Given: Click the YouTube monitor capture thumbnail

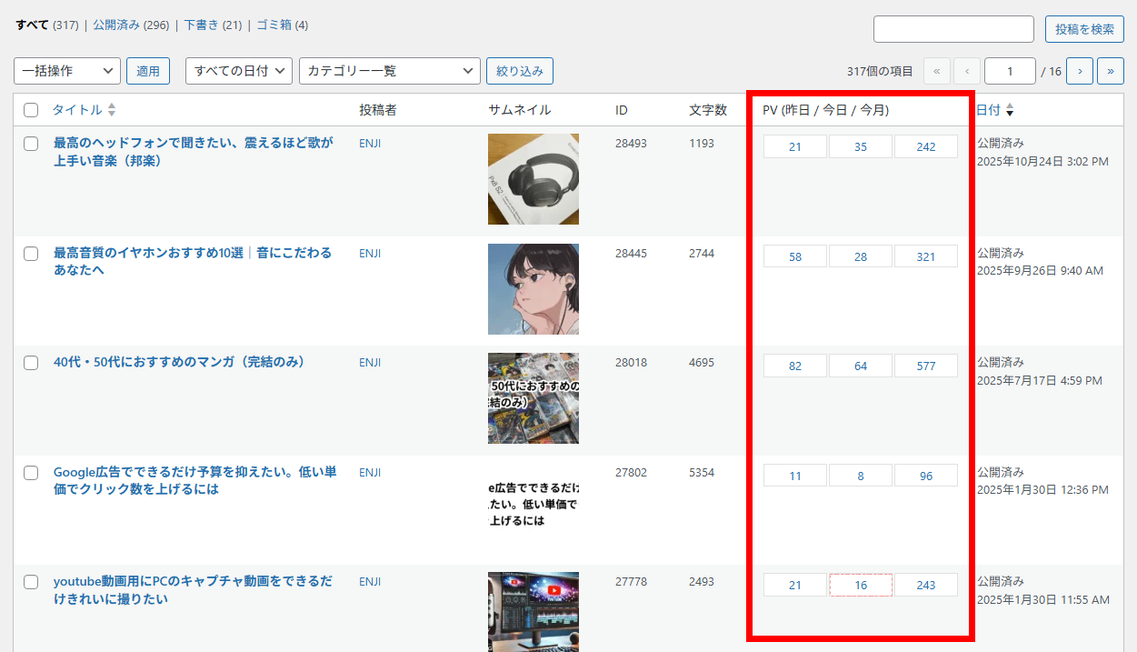Looking at the screenshot, I should (533, 611).
